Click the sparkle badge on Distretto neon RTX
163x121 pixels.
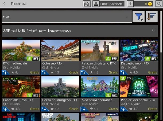pos(123,73)
